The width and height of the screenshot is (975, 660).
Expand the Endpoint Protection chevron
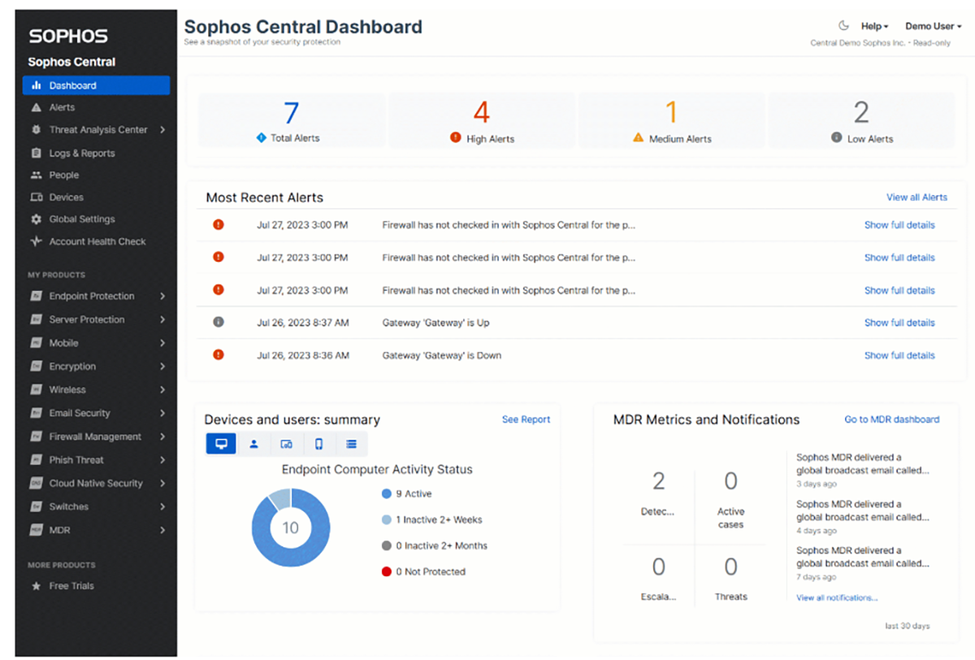pos(162,296)
